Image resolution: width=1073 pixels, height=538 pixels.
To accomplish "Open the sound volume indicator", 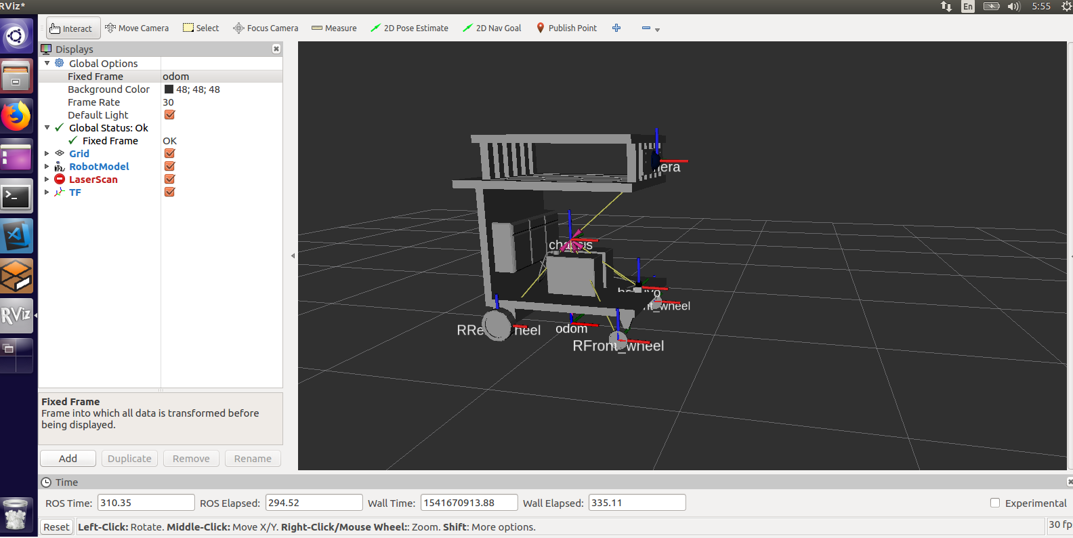I will [1013, 7].
